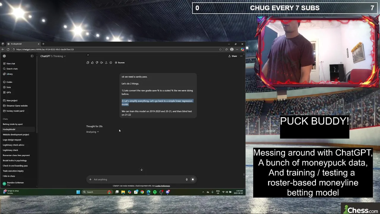
Task: Stop the response generation
Action: click(x=193, y=180)
